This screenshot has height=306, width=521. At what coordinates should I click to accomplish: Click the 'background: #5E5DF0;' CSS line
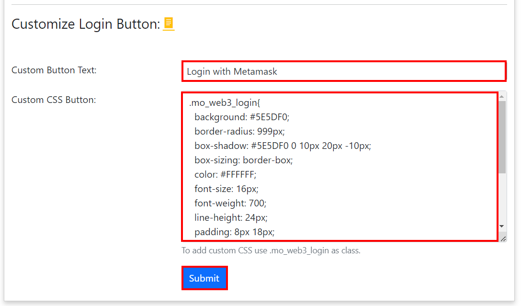(242, 117)
